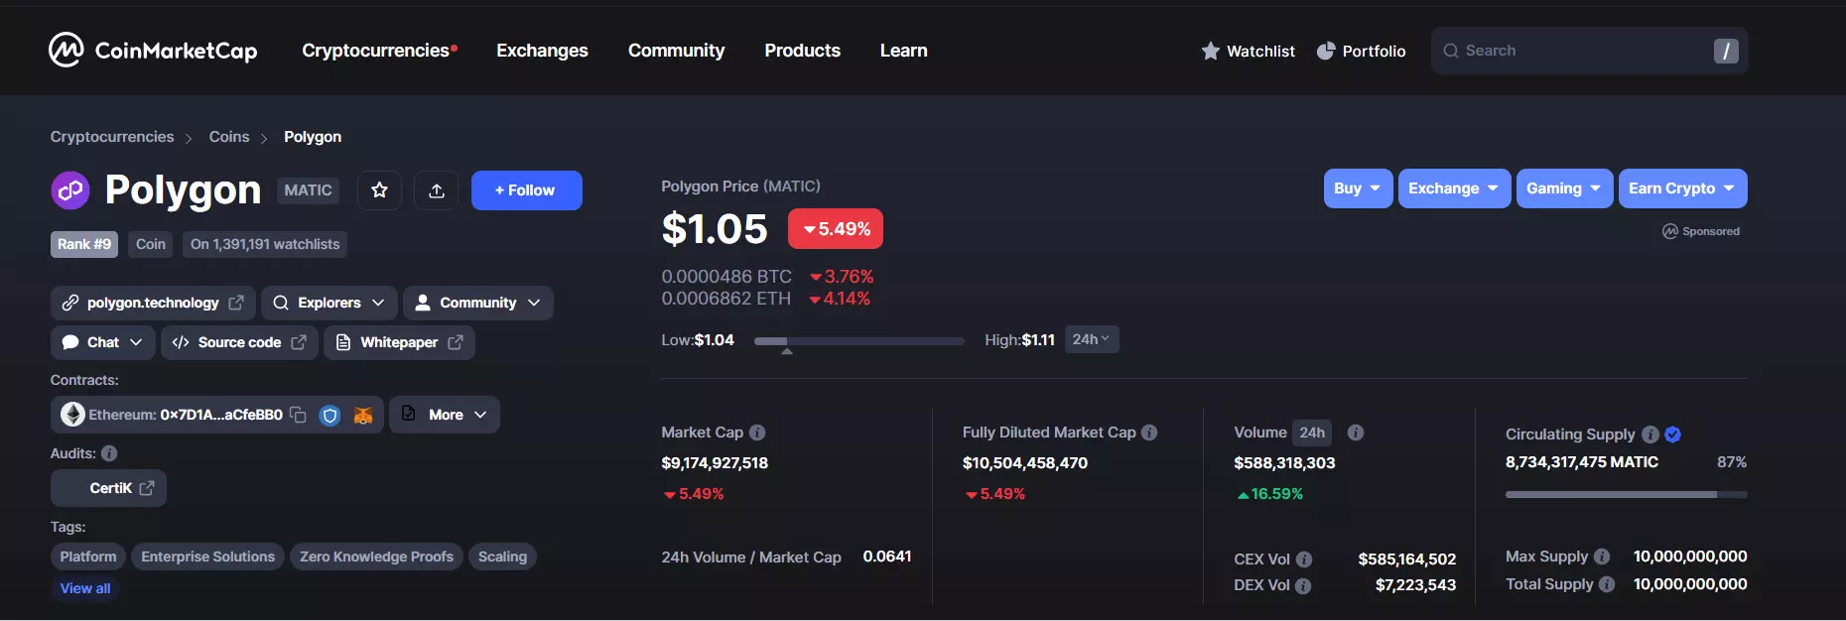Click View all tags link

point(85,588)
